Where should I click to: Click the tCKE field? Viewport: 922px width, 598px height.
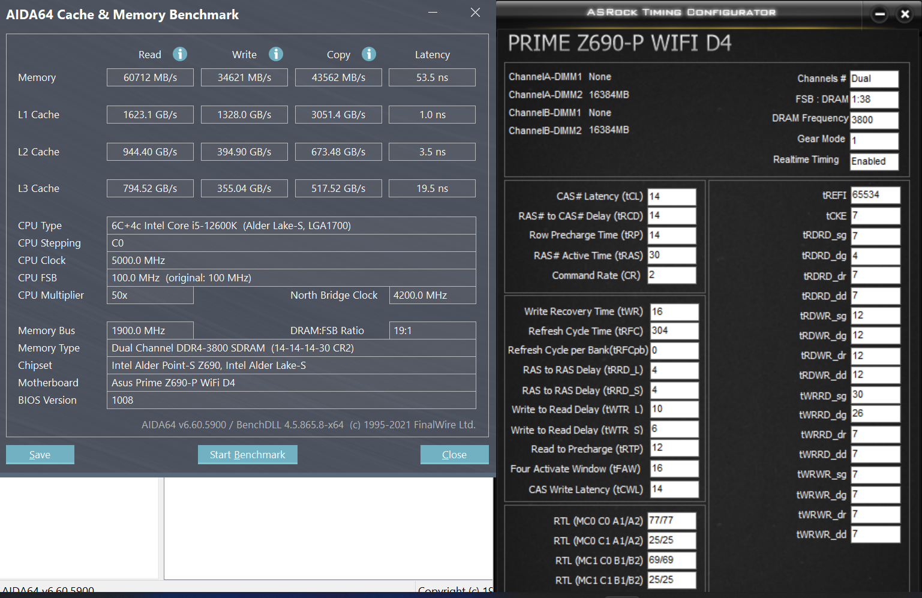pyautogui.click(x=876, y=216)
